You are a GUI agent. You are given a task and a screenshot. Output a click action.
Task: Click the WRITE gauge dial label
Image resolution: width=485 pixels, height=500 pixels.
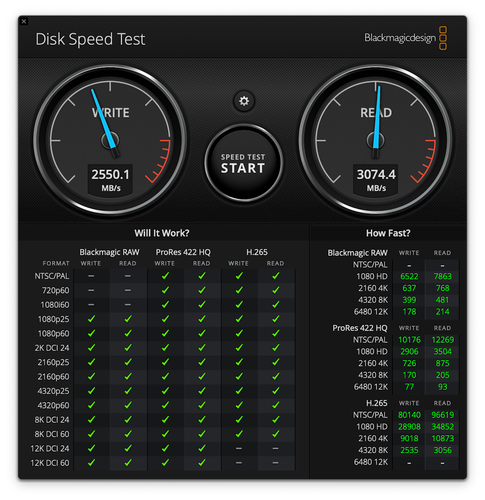110,113
